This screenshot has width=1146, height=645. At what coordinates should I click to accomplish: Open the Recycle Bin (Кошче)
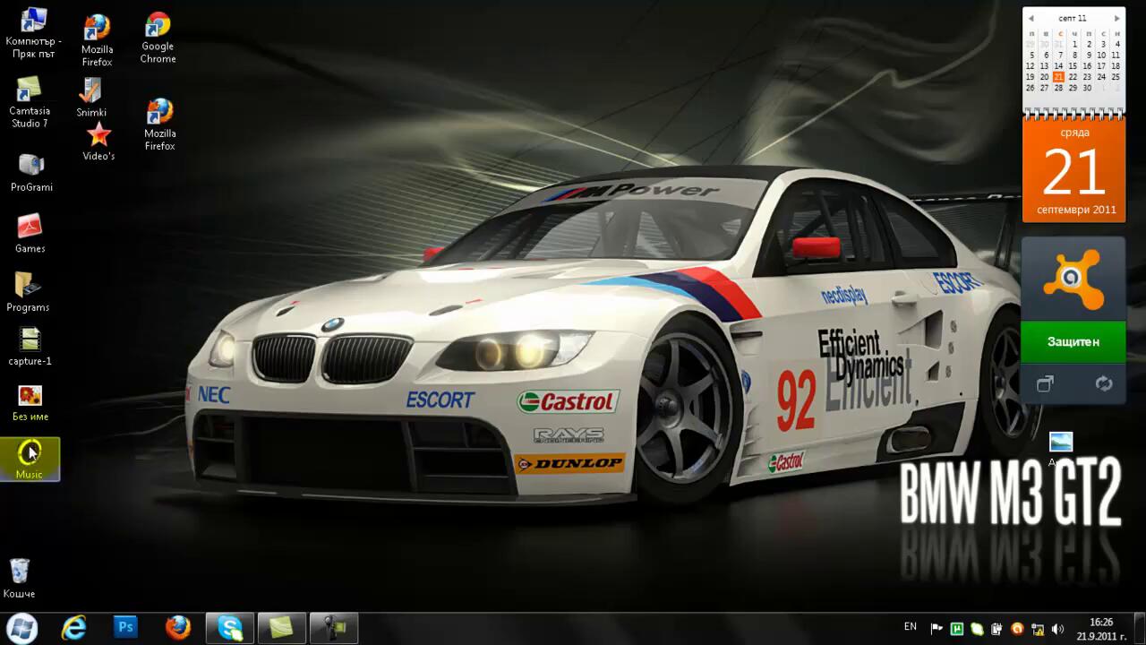click(x=19, y=572)
